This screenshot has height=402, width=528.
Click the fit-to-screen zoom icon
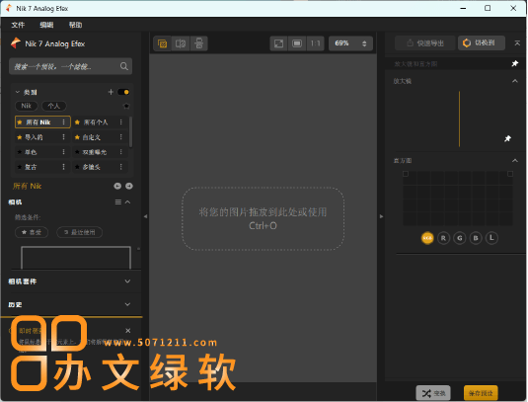(279, 43)
